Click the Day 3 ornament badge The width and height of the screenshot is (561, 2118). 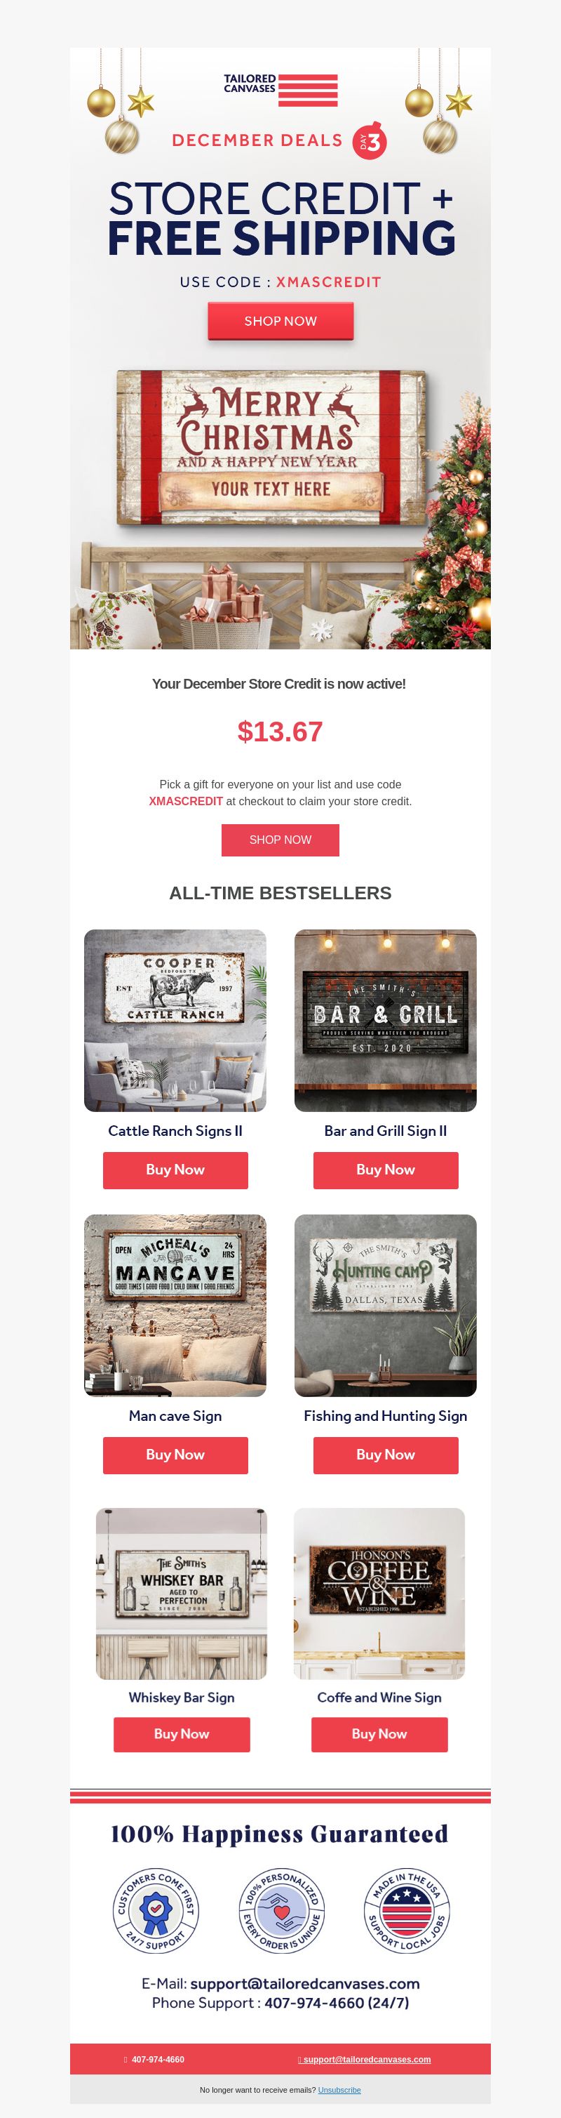pos(370,141)
